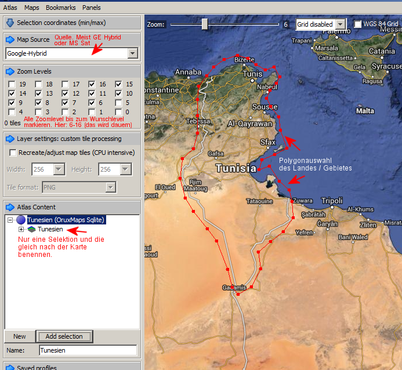The width and height of the screenshot is (402, 370).
Task: Enable zoom level 19 checkbox
Action: (12, 84)
